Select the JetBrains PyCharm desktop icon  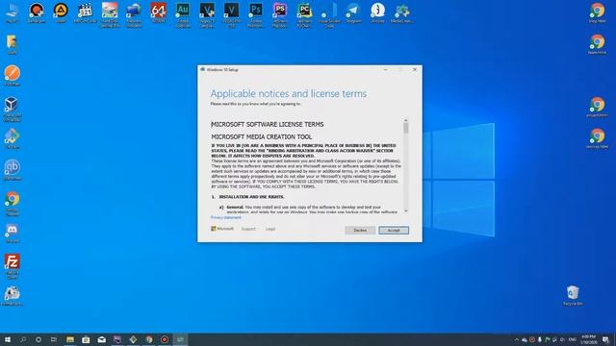tap(304, 14)
